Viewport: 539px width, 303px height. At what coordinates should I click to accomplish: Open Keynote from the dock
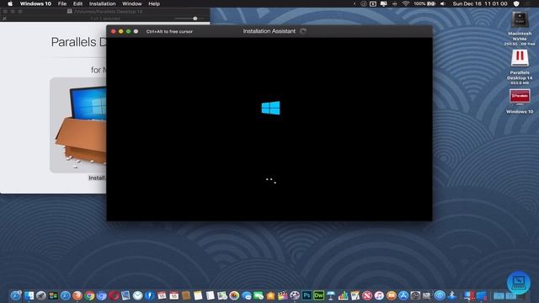(331, 295)
